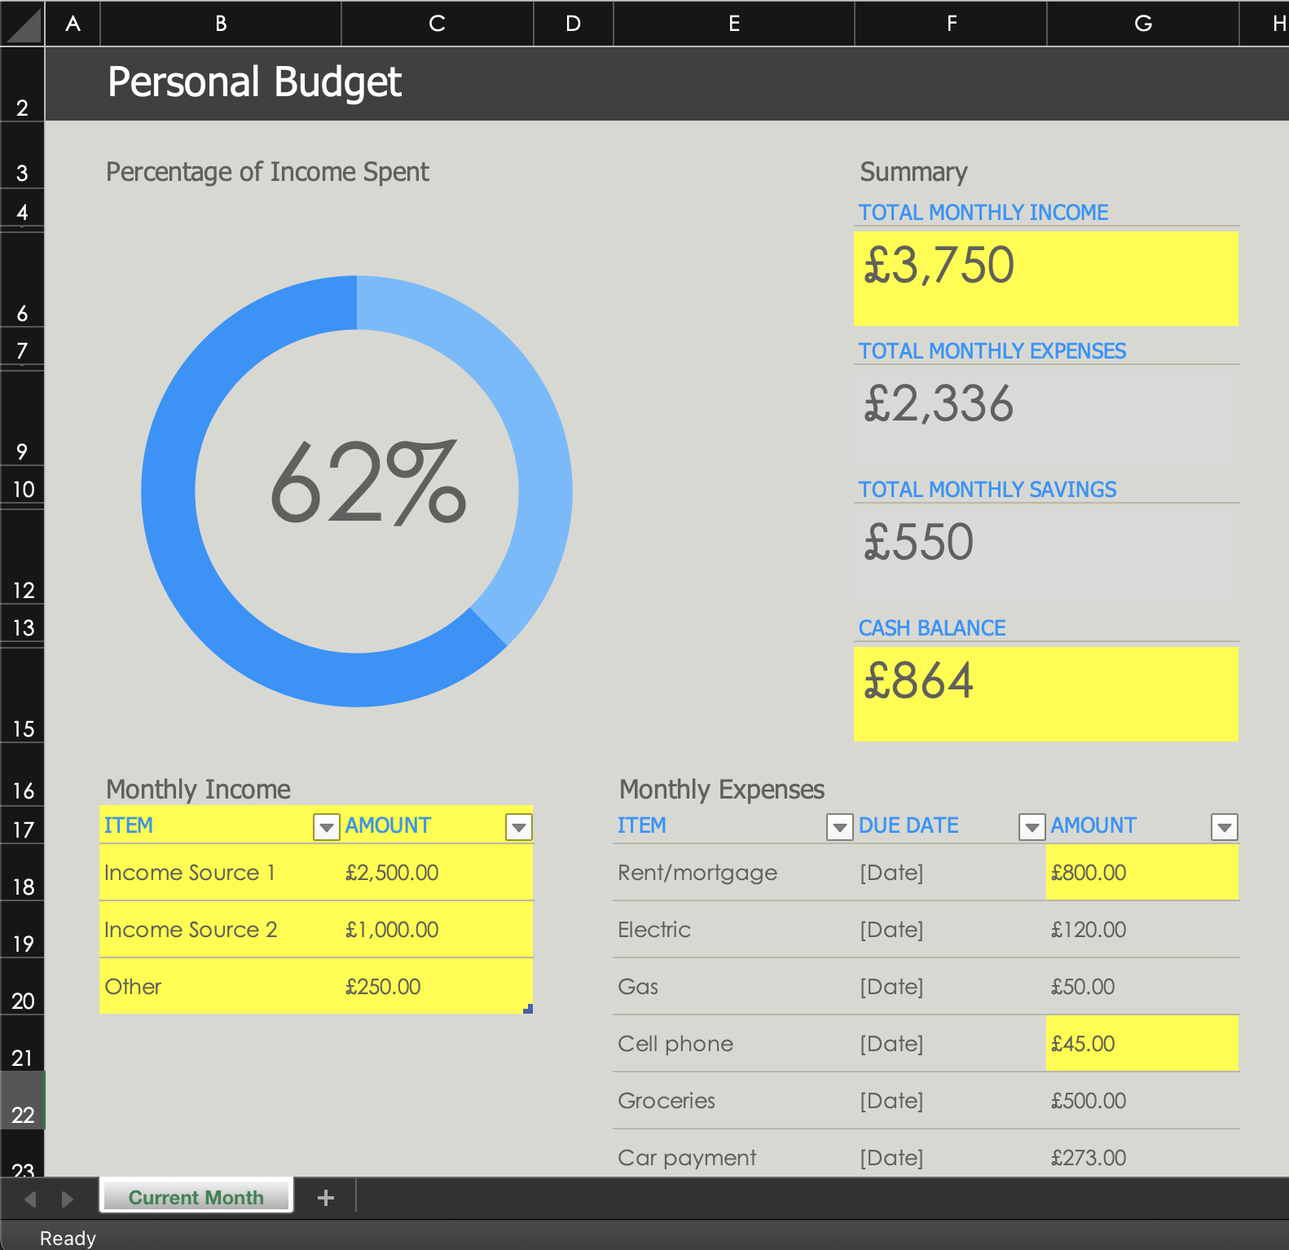Select column E header
Viewport: 1289px width, 1250px height.
[733, 24]
